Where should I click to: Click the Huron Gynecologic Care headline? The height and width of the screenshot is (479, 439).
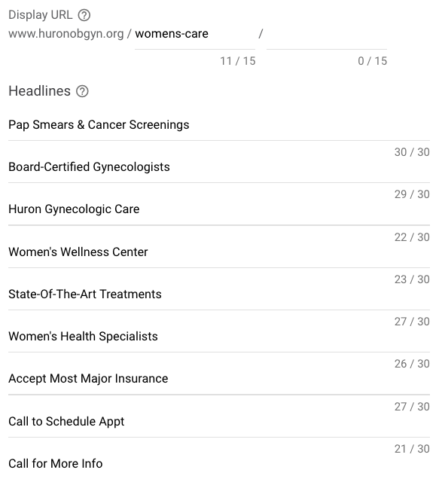(219, 209)
